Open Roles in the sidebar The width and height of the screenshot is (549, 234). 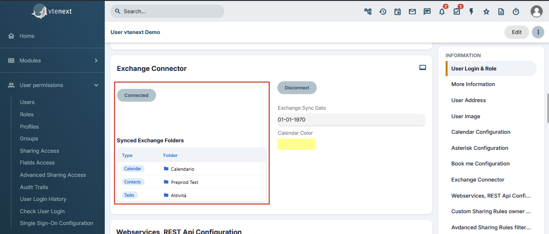tap(27, 114)
